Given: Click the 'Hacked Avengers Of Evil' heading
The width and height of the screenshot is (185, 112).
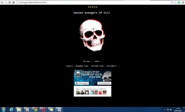Looking at the screenshot, I should pyautogui.click(x=92, y=13).
